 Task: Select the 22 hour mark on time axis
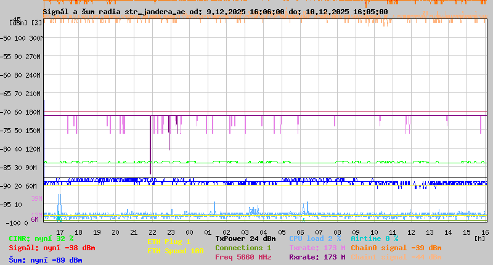(152, 232)
